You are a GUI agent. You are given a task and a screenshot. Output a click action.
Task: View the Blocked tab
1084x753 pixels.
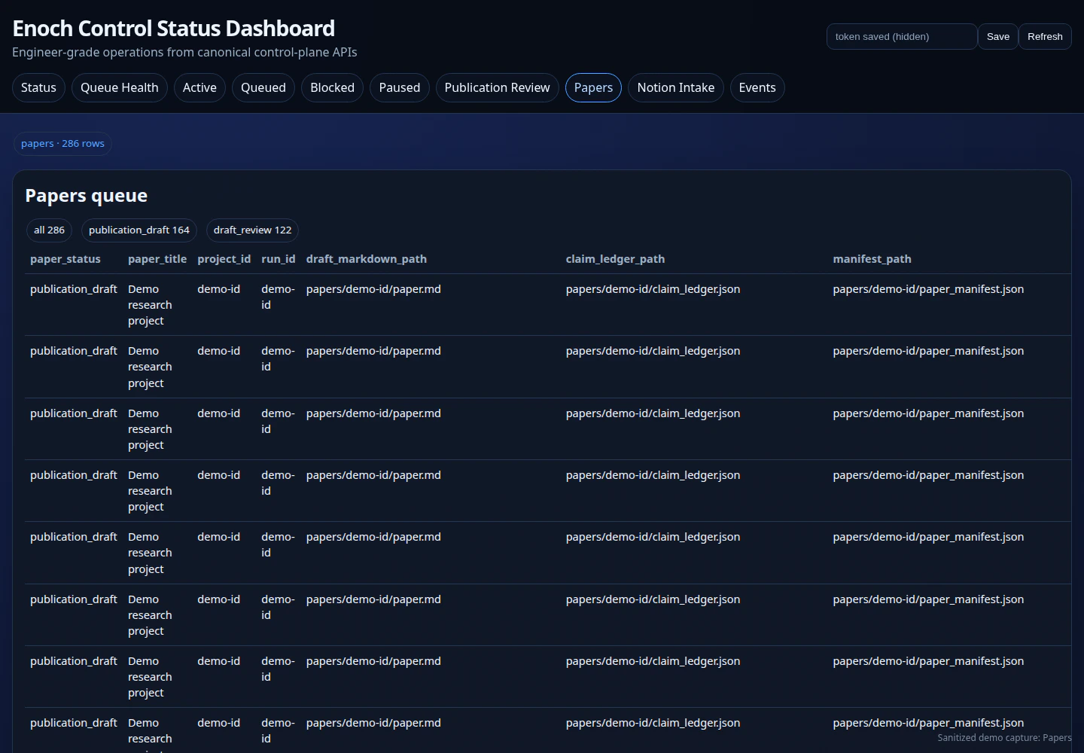[332, 87]
